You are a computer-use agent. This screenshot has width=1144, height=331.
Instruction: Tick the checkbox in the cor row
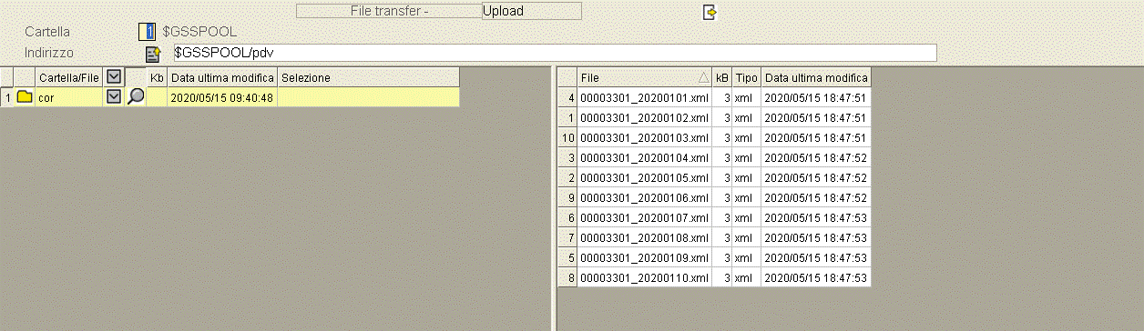[114, 96]
